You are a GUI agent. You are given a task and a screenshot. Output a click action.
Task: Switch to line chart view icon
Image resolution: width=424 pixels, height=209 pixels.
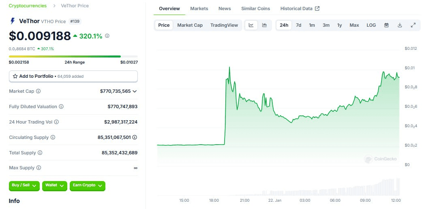click(251, 25)
